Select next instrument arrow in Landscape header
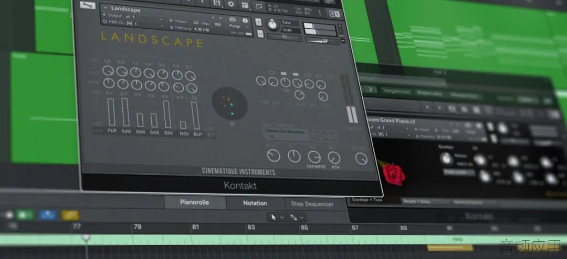567x259 pixels. click(x=220, y=17)
